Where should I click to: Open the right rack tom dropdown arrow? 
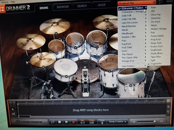point(97,47)
